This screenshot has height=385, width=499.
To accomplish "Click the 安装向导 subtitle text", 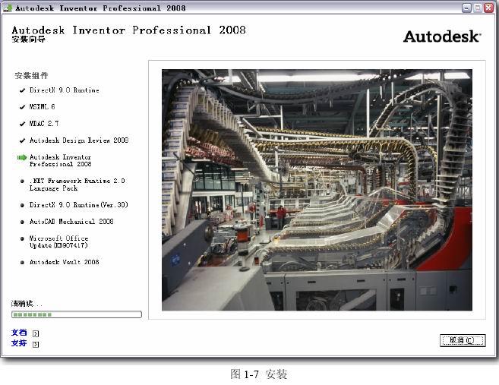I will click(x=29, y=39).
